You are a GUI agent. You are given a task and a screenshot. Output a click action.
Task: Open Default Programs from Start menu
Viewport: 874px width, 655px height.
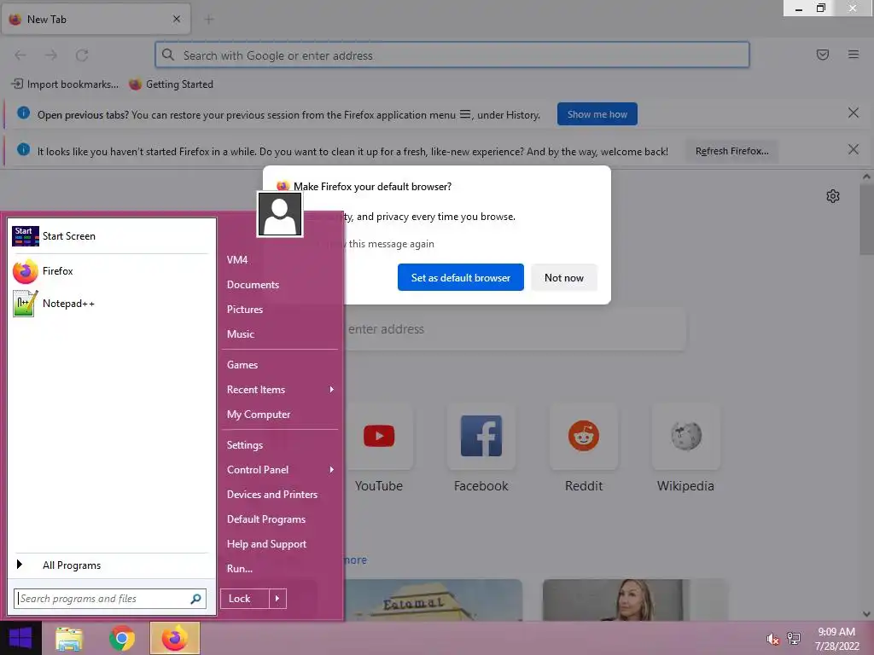[x=266, y=519]
